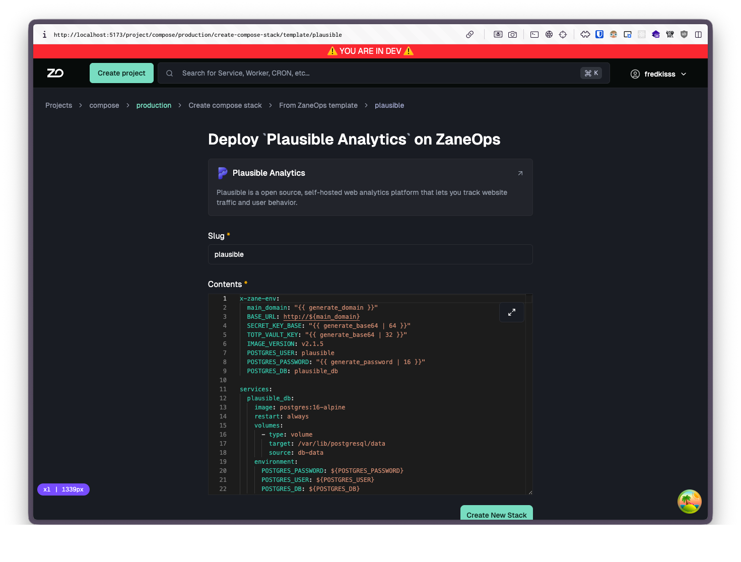741x562 pixels.
Task: Expand the Contents editor to fullscreen
Action: point(512,312)
